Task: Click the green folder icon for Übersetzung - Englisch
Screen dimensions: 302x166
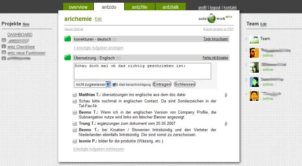Action: [68, 57]
